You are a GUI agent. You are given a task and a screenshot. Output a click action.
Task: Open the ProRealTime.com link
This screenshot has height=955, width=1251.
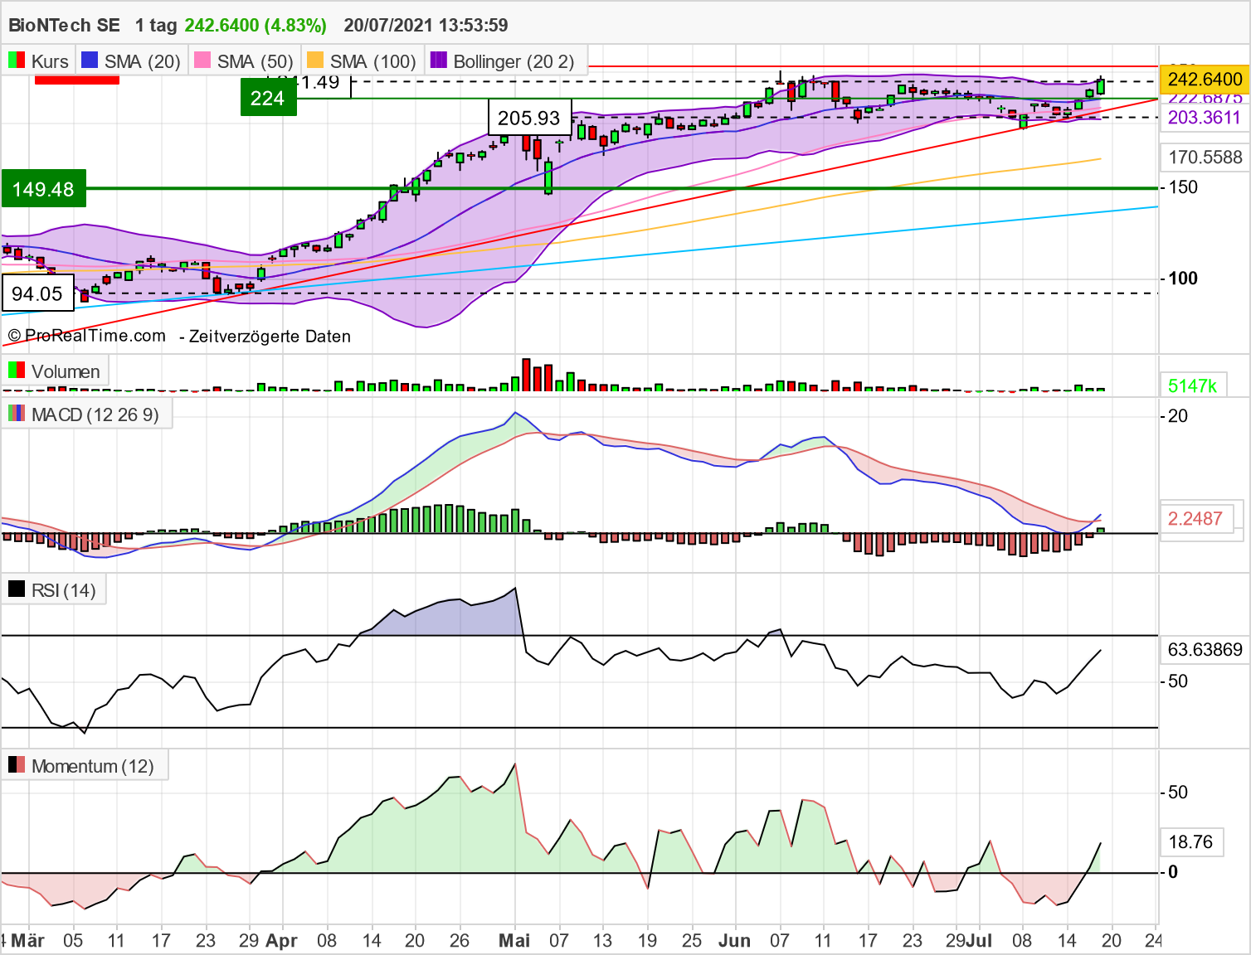(93, 336)
